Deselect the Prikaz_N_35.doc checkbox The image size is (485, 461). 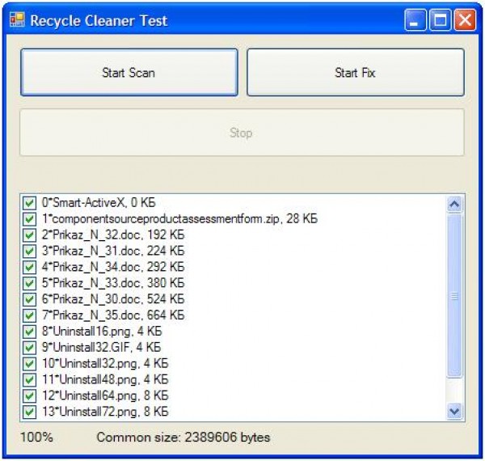click(30, 315)
